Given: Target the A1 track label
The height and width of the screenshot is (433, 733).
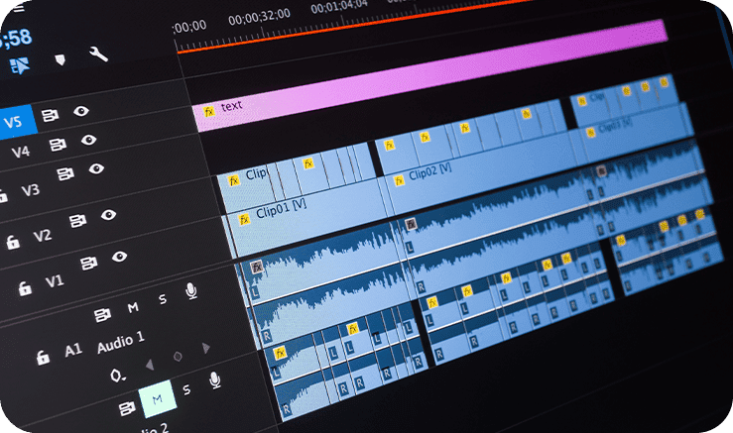Looking at the screenshot, I should coord(73,350).
